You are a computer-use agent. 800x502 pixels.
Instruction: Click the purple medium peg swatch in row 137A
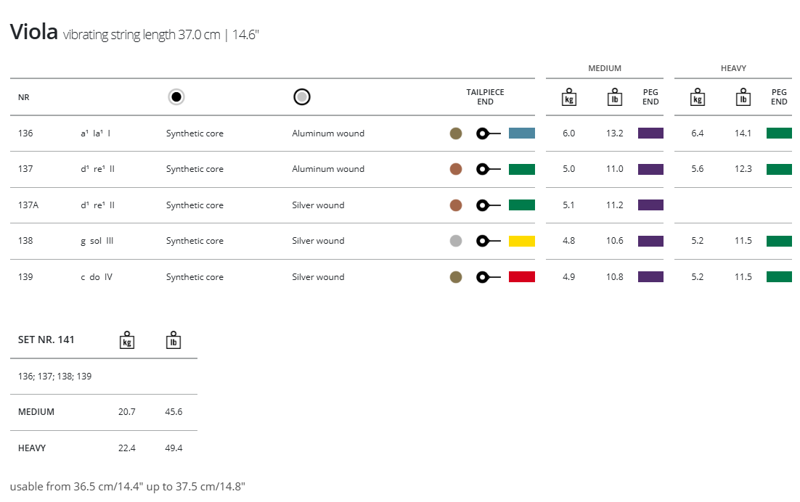[x=650, y=205]
